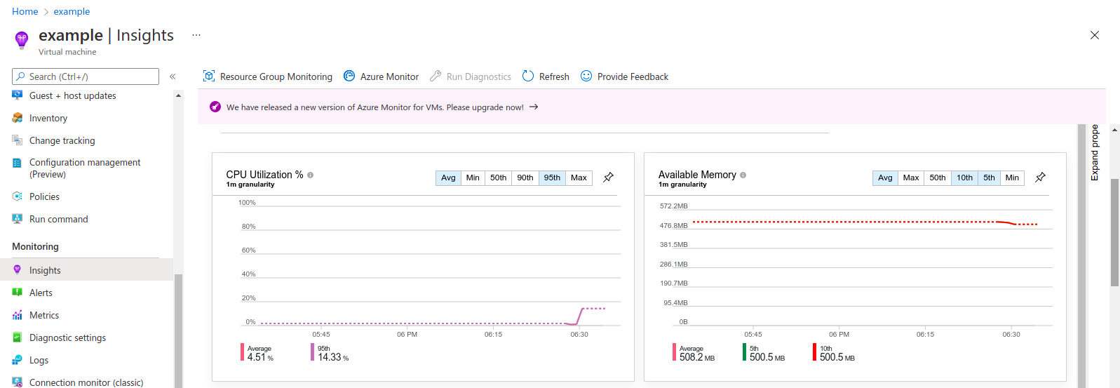Click the rocket upgrade notification icon
Viewport: 1120px width, 388px height.
(x=215, y=107)
